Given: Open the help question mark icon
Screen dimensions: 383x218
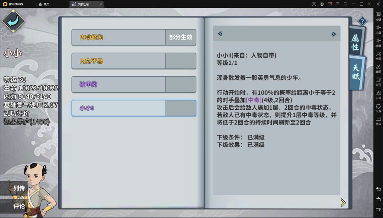Looking at the screenshot, I should coord(362,22).
